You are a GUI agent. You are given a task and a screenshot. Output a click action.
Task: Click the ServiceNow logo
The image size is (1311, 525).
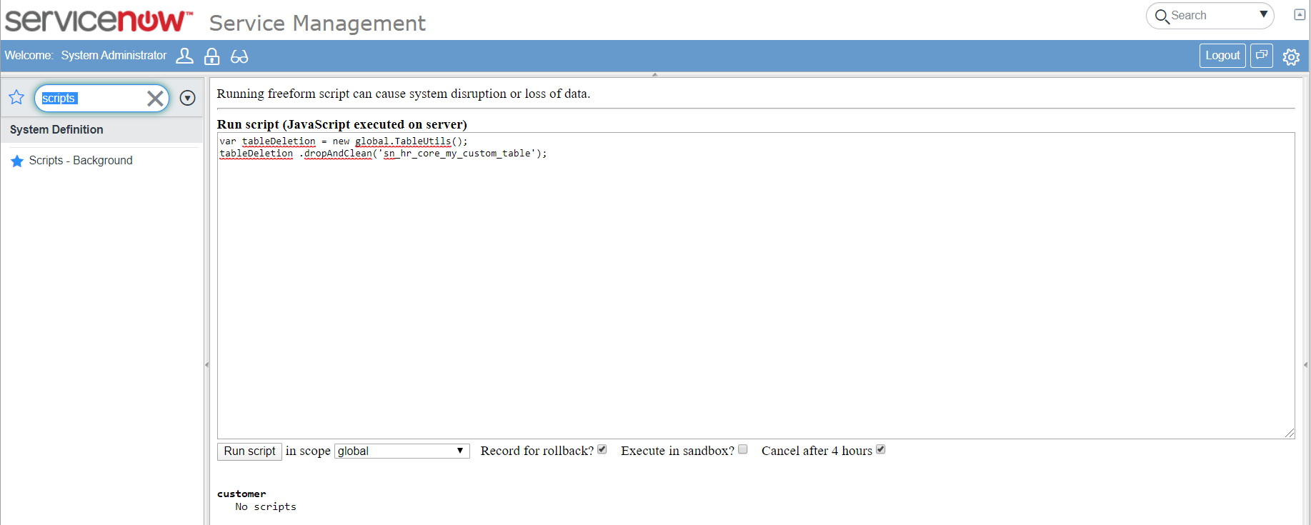click(99, 21)
